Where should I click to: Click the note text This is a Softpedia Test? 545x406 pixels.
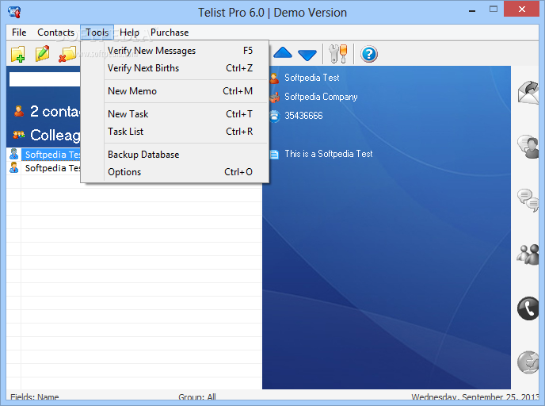(x=329, y=154)
